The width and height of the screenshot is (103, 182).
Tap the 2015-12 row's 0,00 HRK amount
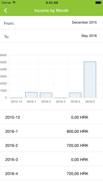click(80, 117)
